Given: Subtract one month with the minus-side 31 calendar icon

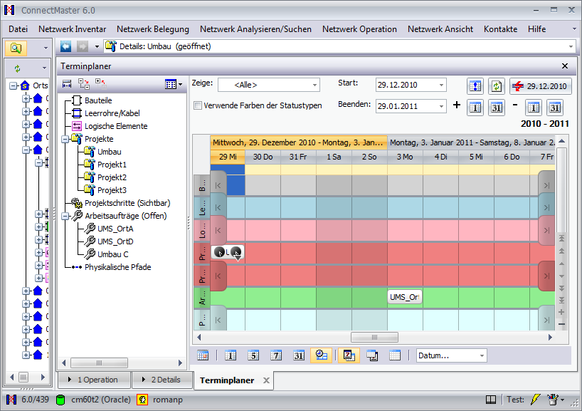Looking at the screenshot, I should [555, 108].
